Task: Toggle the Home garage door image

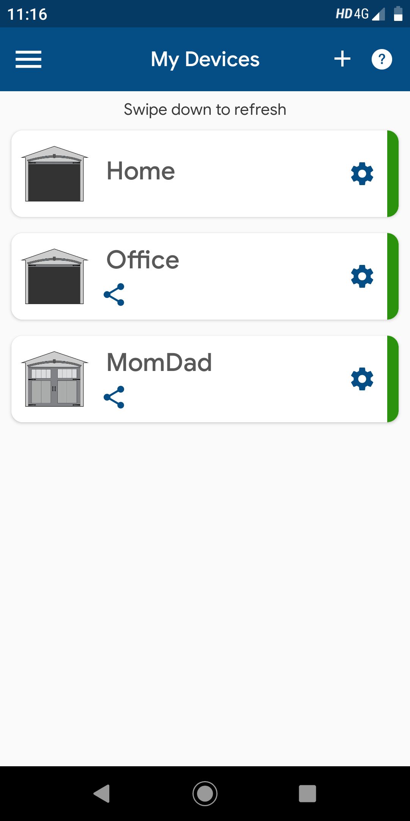Action: [x=54, y=174]
